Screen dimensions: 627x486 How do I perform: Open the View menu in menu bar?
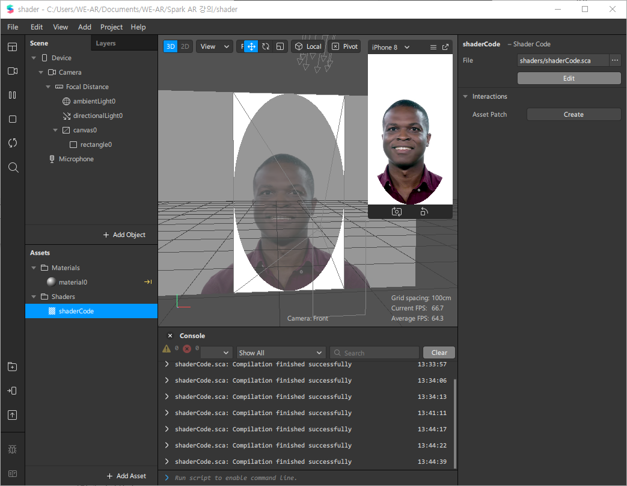pos(60,27)
